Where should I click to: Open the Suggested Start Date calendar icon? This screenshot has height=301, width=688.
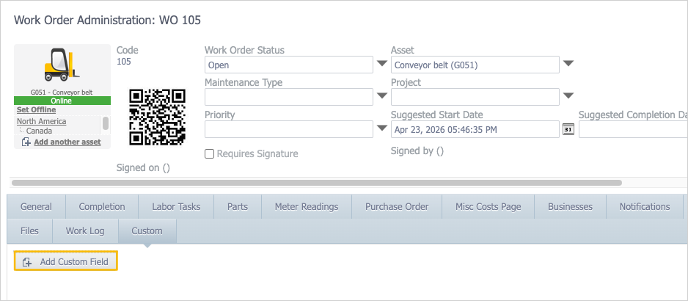(x=568, y=129)
